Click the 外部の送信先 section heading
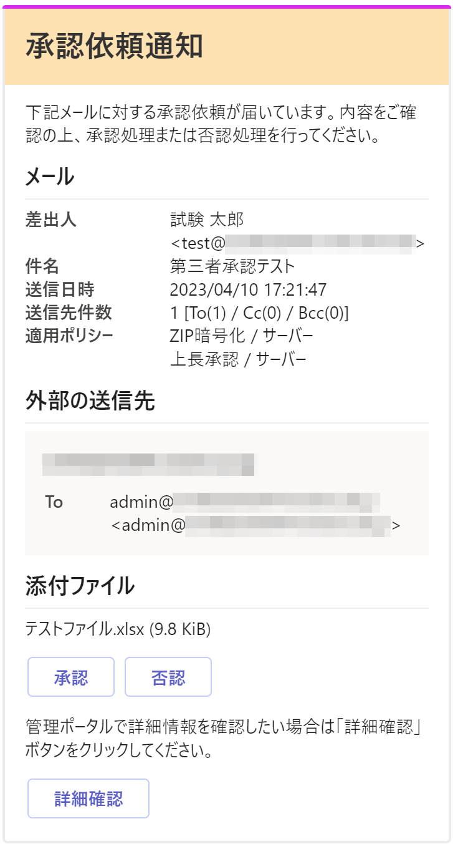Screen dimensions: 453x849 tap(90, 400)
